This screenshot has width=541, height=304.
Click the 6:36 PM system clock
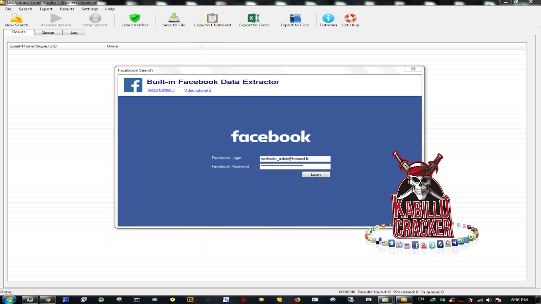519,300
